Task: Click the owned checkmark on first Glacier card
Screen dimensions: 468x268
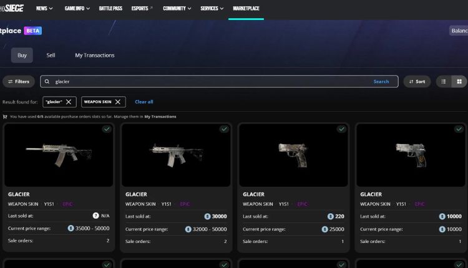Action: click(x=107, y=129)
